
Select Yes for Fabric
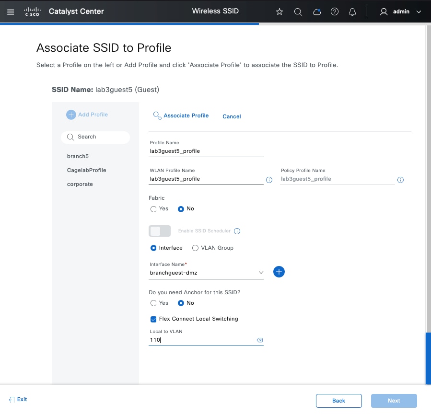(153, 209)
